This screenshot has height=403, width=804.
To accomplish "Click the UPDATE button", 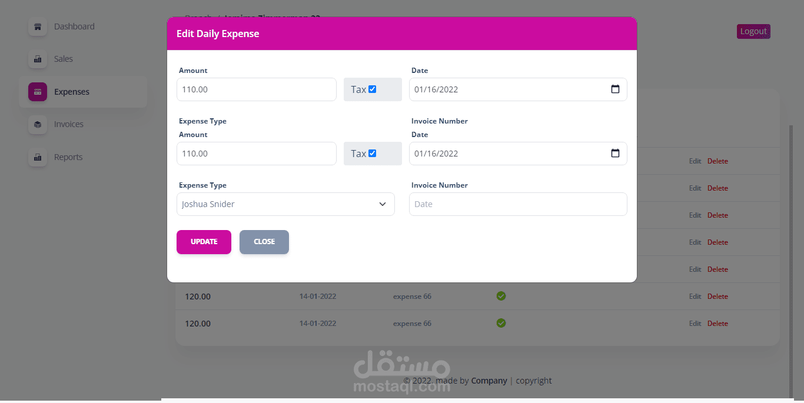I will (204, 242).
